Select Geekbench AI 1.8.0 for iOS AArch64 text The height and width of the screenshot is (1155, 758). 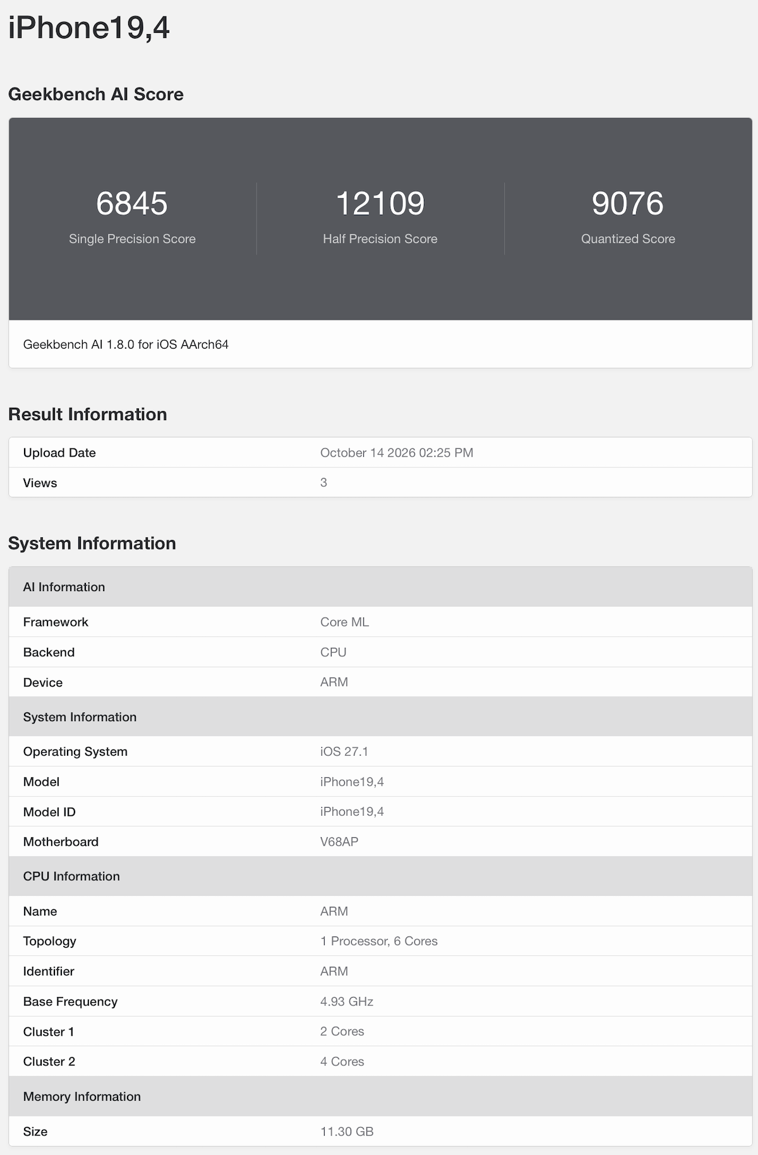coord(126,344)
